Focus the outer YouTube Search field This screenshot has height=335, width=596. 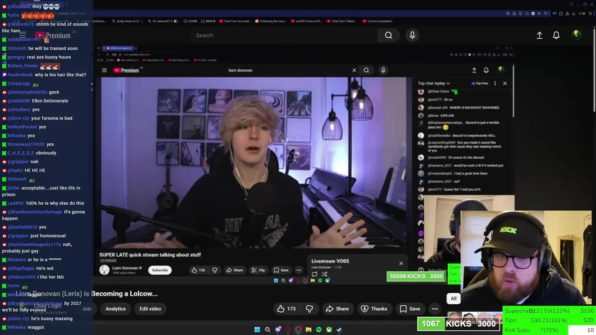(284, 35)
